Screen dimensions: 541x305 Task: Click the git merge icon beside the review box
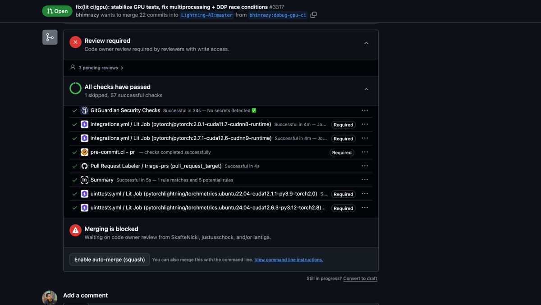[x=50, y=37]
